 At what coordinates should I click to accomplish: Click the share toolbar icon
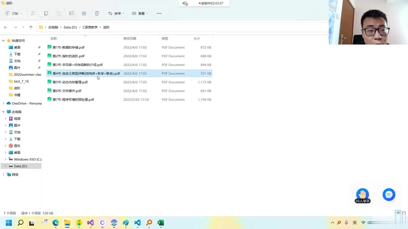(x=84, y=13)
